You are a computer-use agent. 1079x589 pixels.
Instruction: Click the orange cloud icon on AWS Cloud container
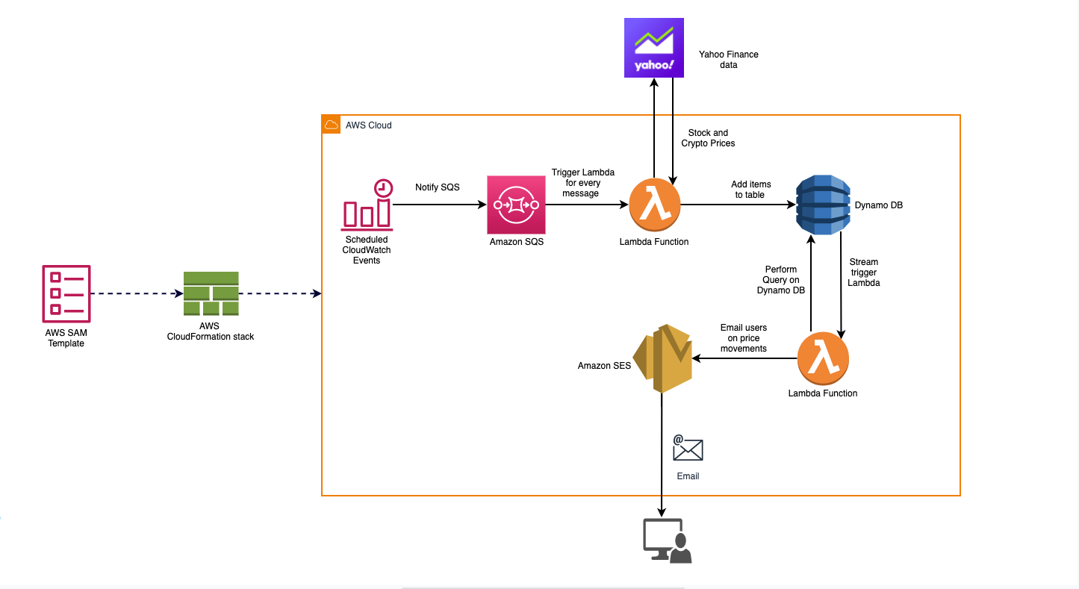tap(332, 124)
